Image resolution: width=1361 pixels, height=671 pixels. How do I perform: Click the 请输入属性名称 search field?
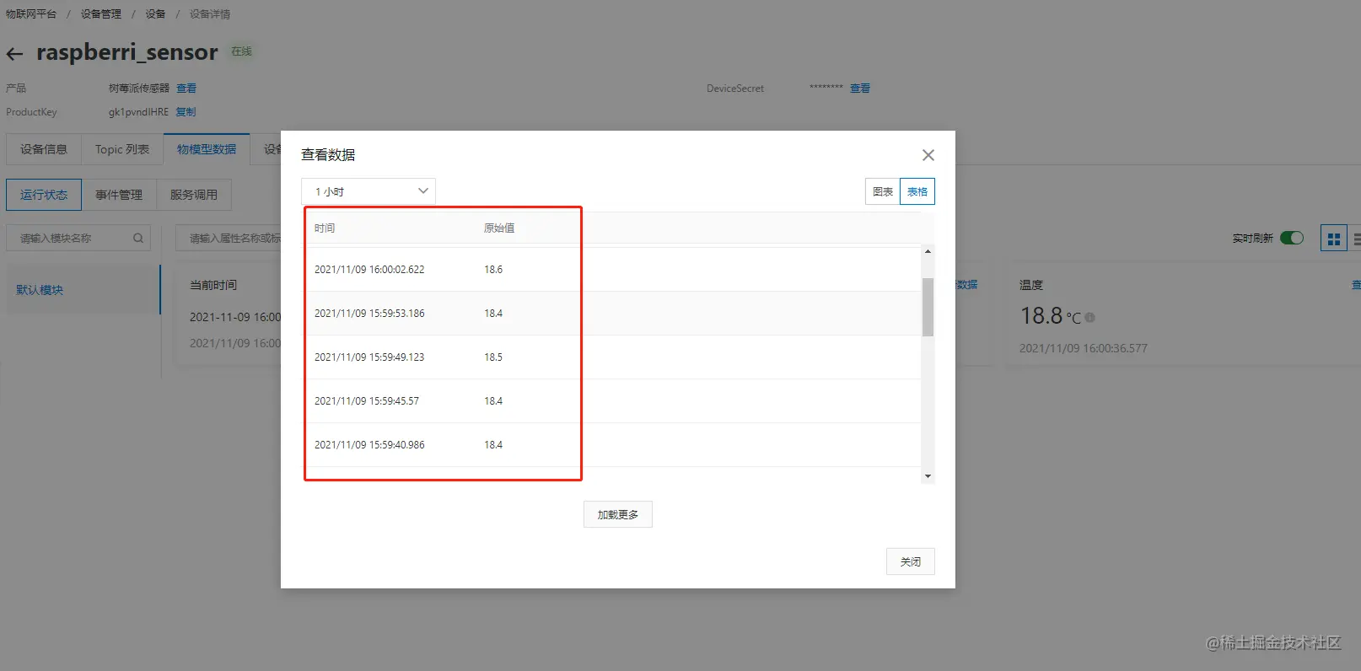(x=229, y=239)
